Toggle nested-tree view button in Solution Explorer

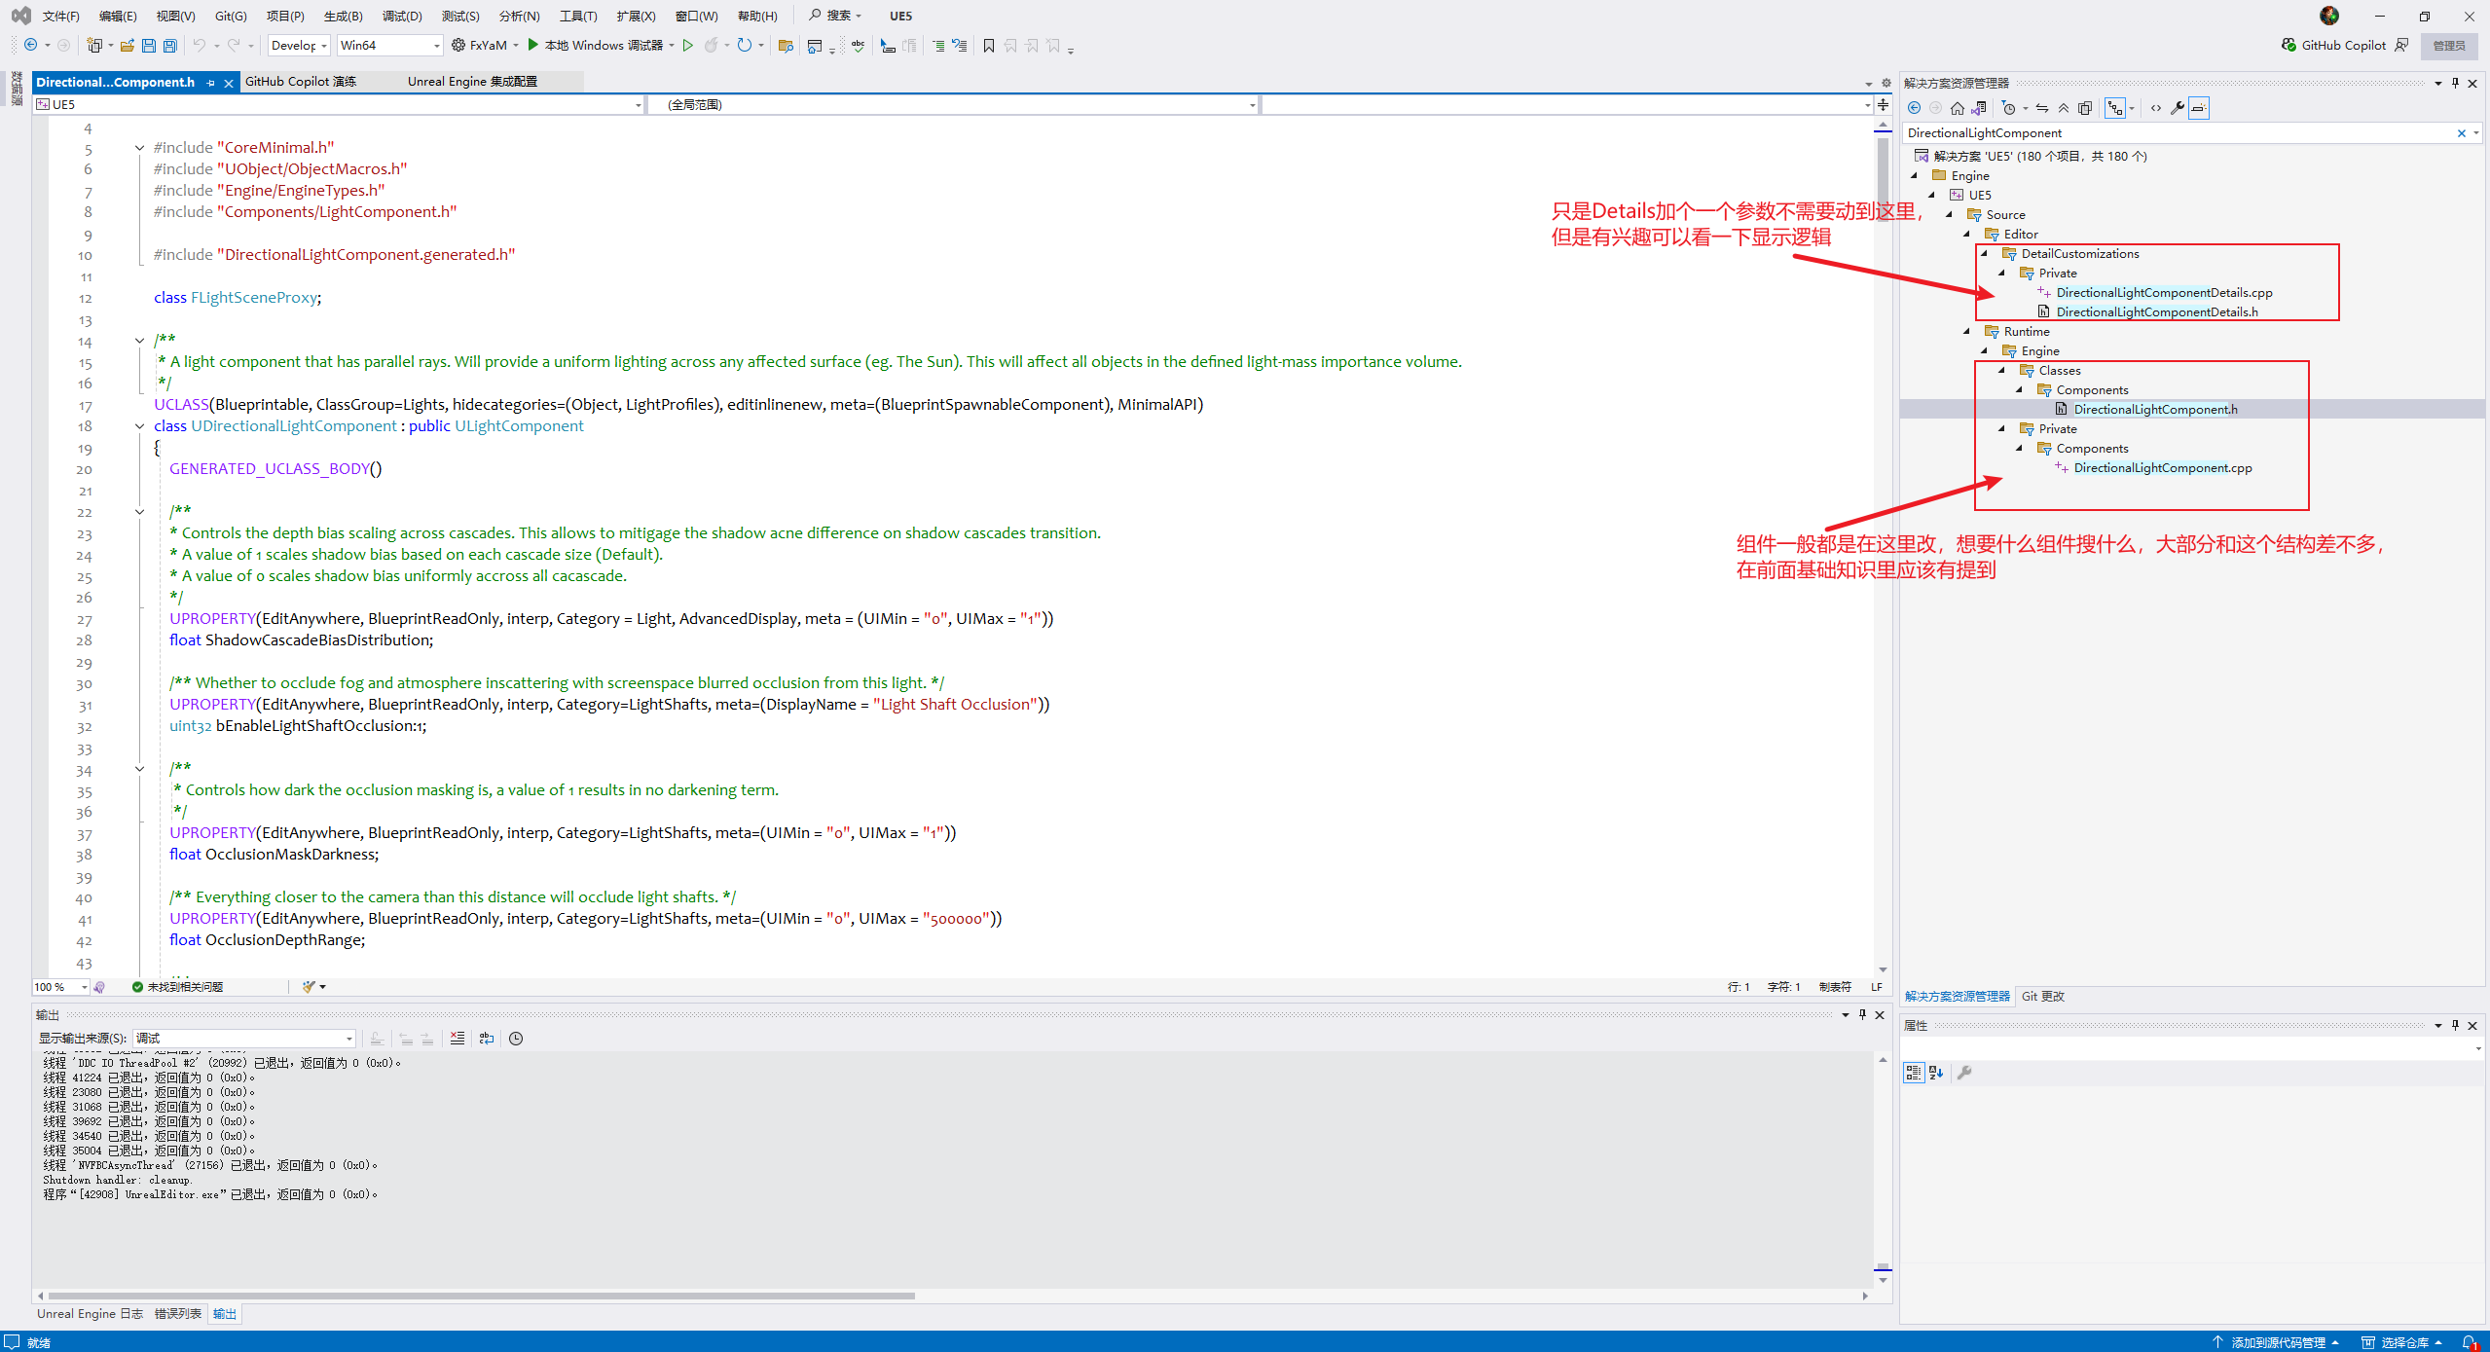coord(2115,108)
